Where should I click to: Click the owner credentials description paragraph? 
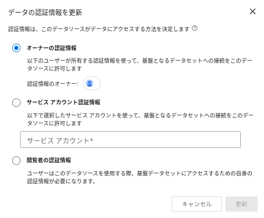point(140,65)
